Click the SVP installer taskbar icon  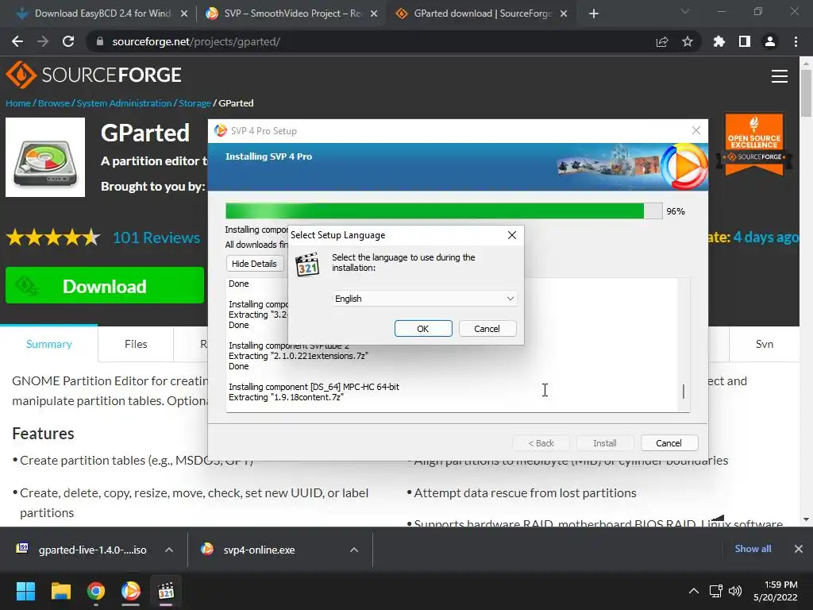click(131, 591)
